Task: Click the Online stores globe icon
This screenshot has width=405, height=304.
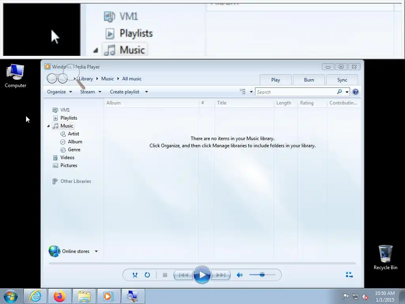Action: coord(54,251)
